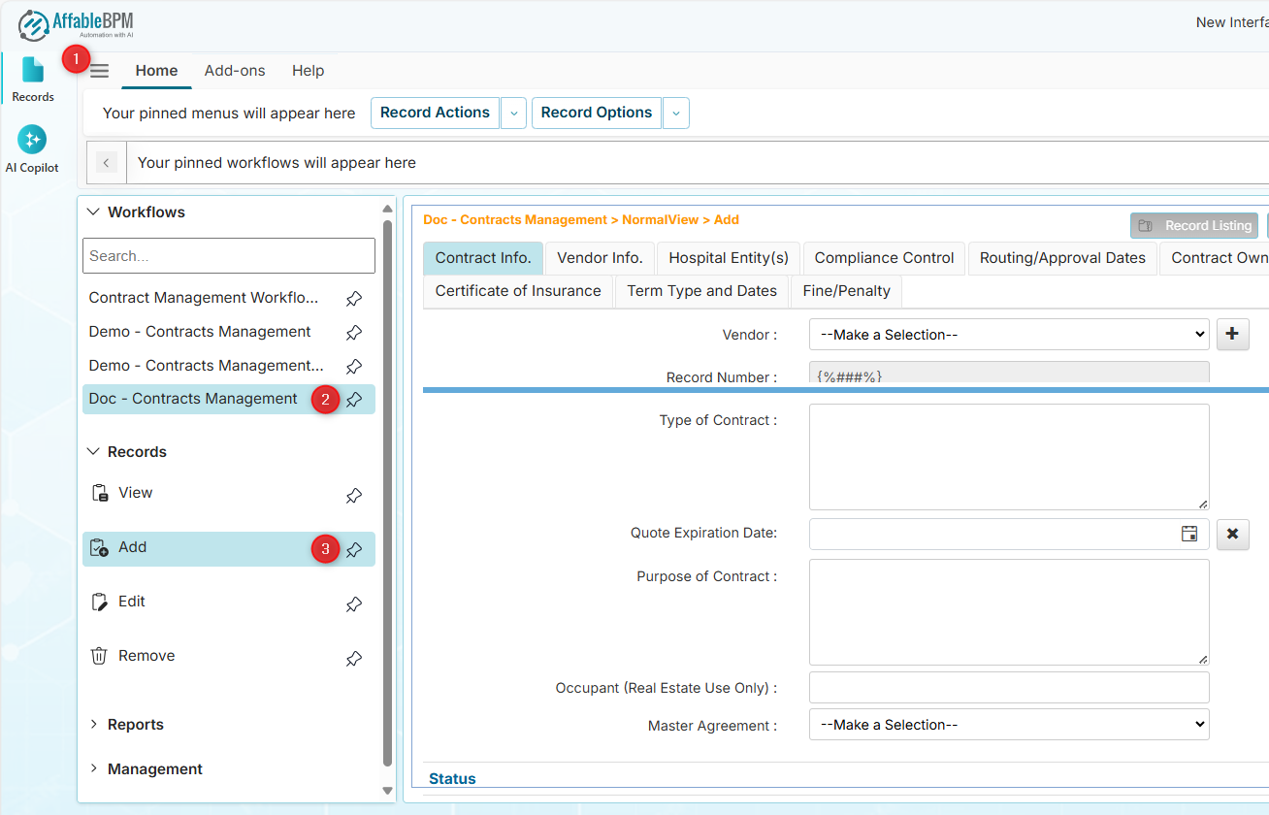
Task: Click the Record Options button
Action: (x=596, y=113)
